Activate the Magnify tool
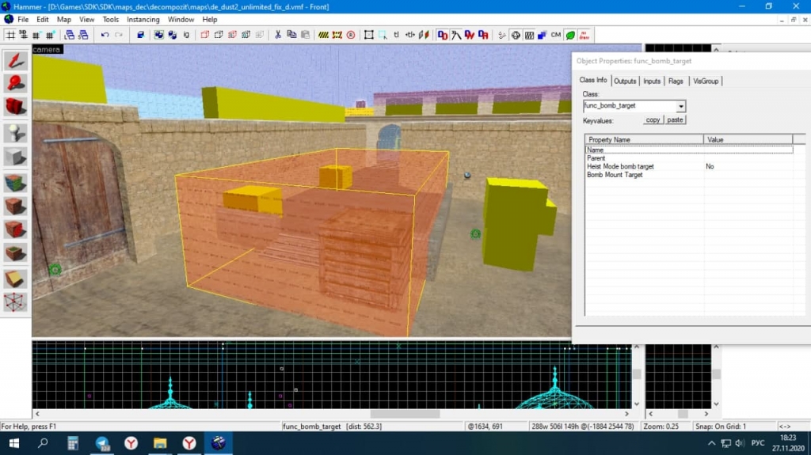The width and height of the screenshot is (811, 455). coord(15,83)
